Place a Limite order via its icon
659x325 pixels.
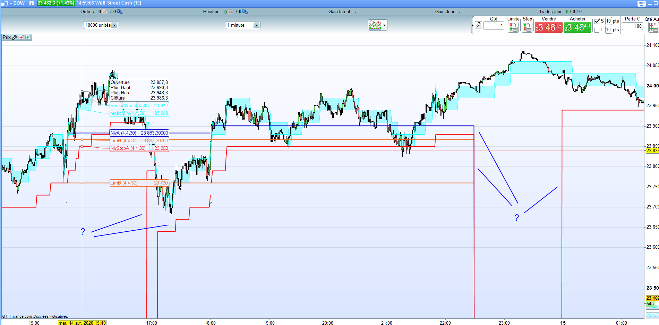click(513, 27)
